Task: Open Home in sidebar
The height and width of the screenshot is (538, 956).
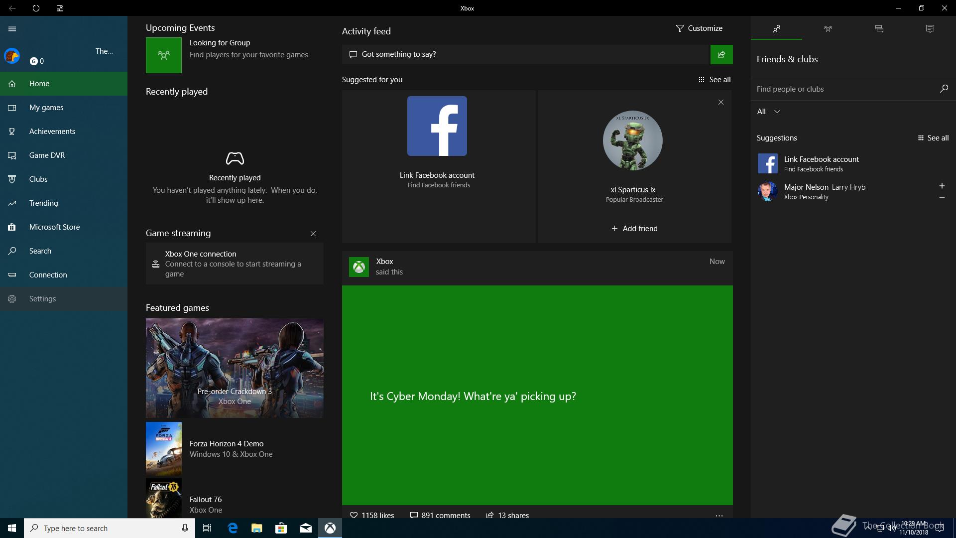Action: pos(64,84)
